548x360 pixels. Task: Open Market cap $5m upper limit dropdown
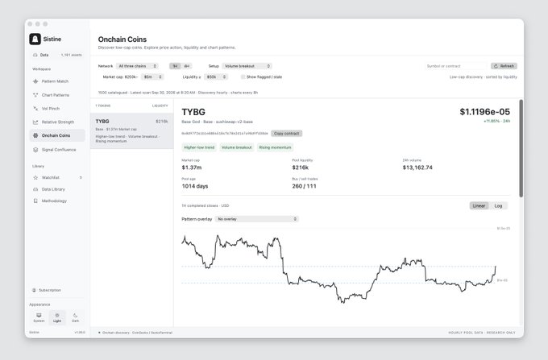[152, 77]
